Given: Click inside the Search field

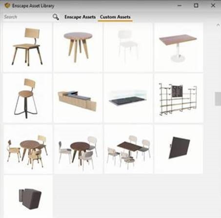Looking at the screenshot, I should (27, 17).
